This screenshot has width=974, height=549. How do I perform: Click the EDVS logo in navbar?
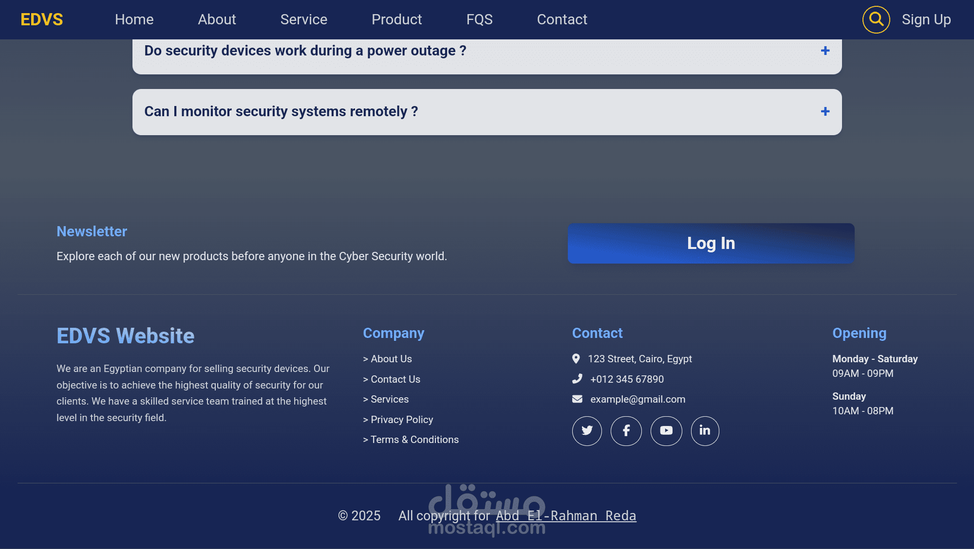point(42,19)
